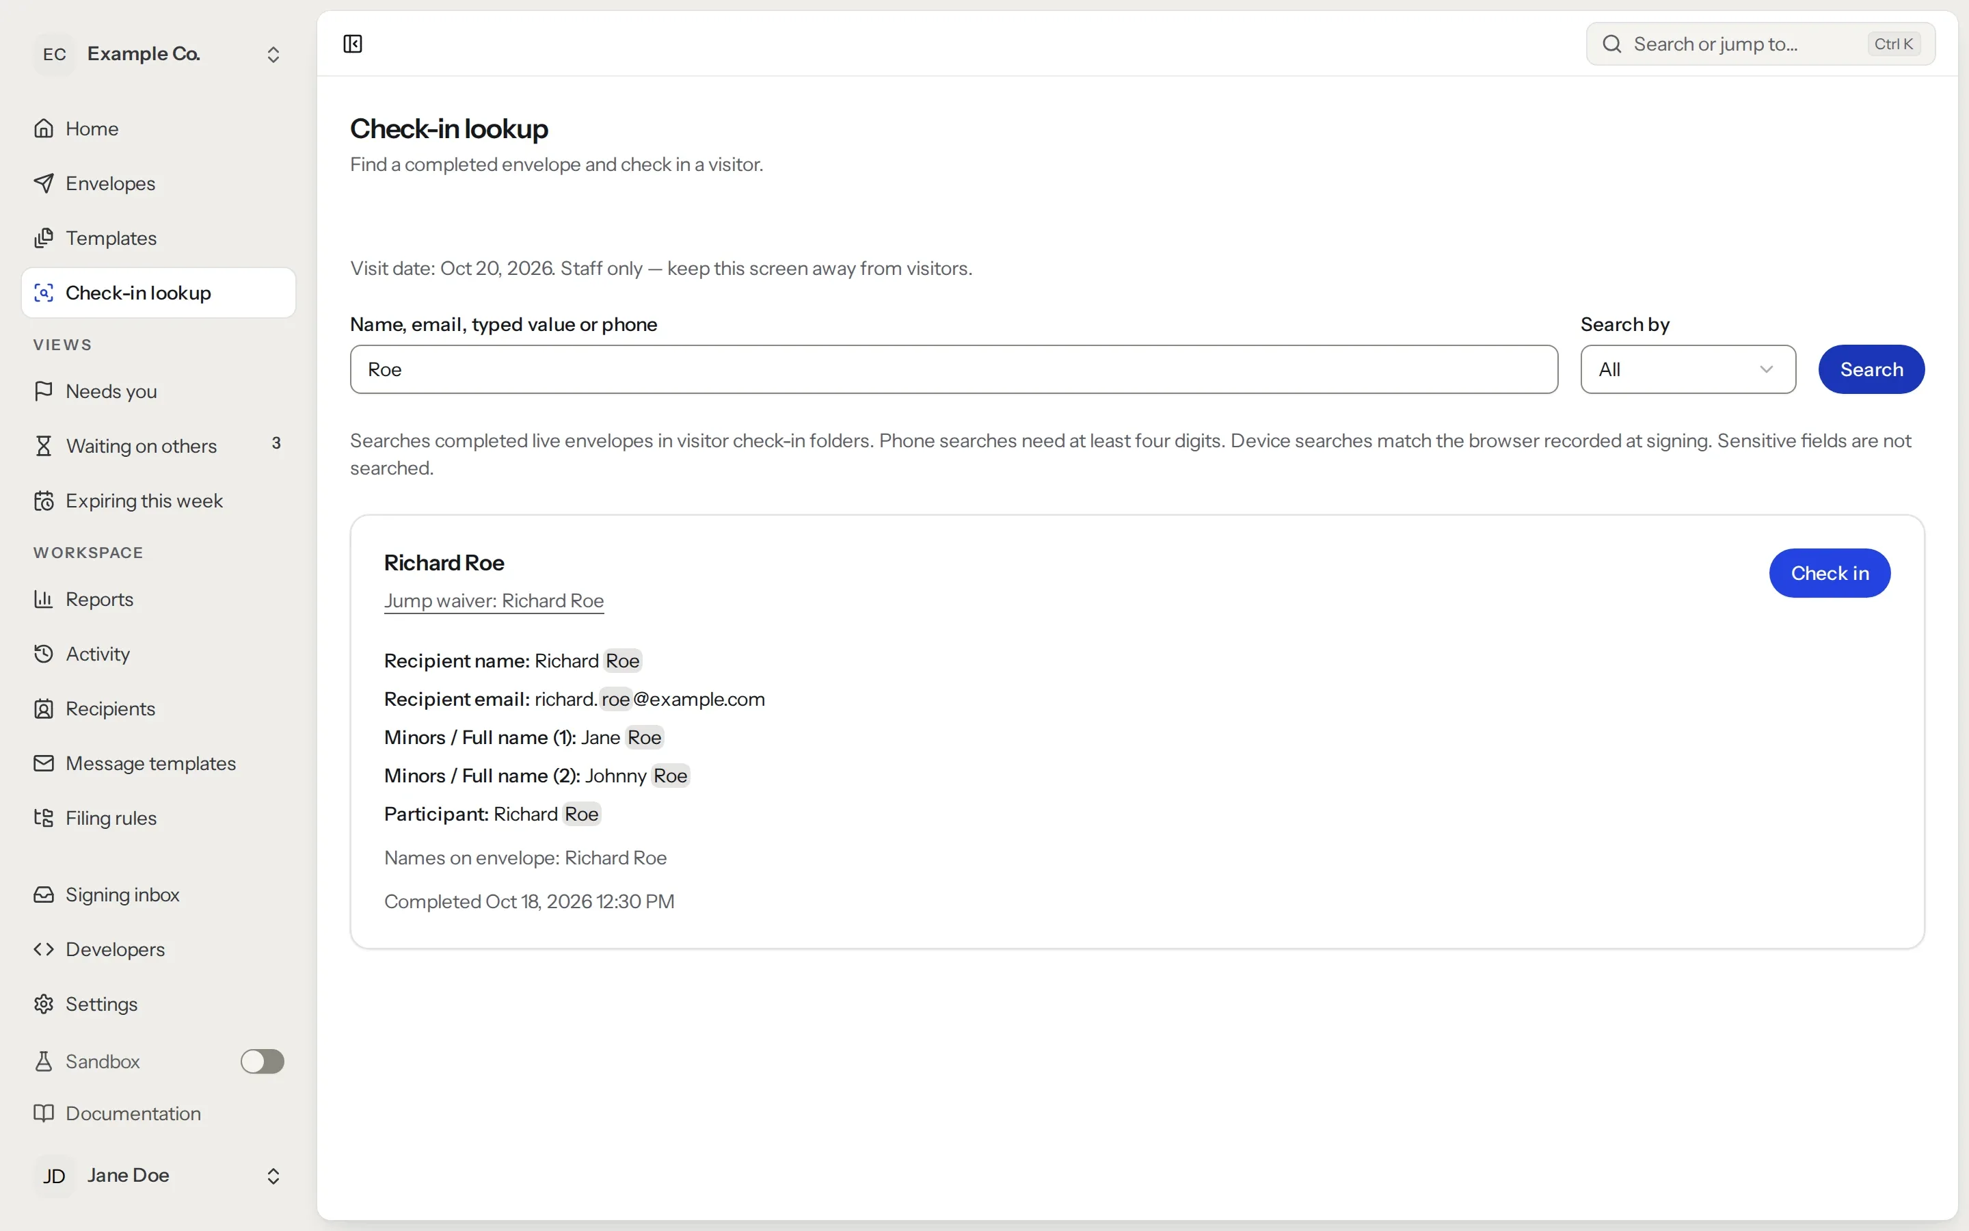1969x1231 pixels.
Task: Toggle the Sandbox switch
Action: (262, 1061)
